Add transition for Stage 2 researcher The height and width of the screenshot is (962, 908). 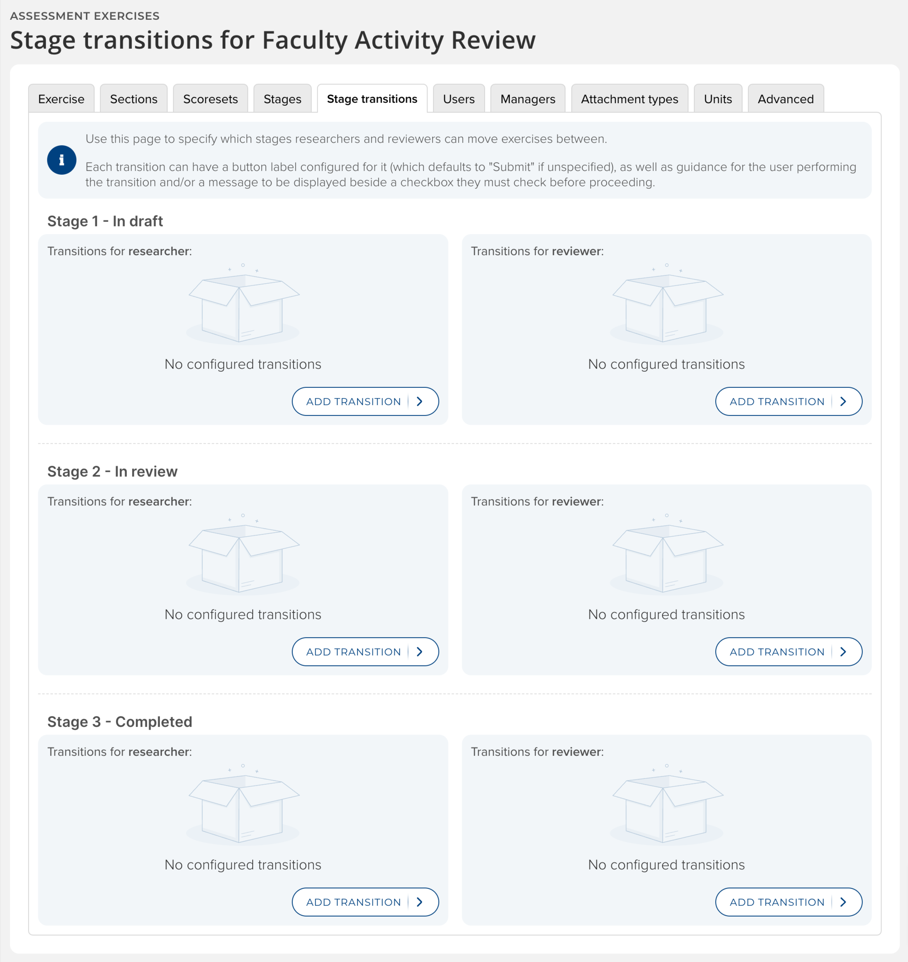tap(365, 652)
